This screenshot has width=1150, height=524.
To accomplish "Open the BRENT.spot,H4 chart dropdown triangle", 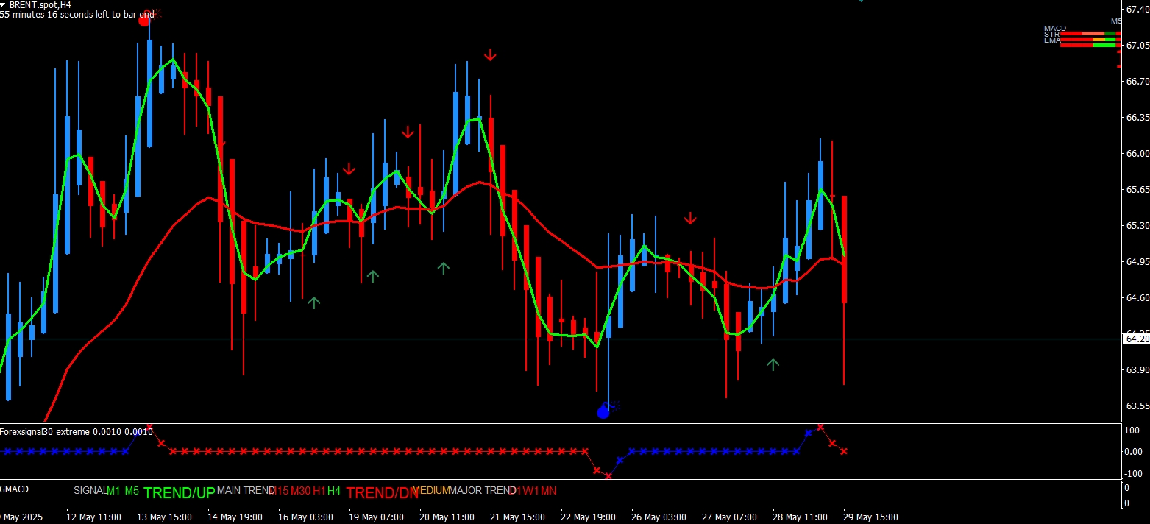I will 4,4.
